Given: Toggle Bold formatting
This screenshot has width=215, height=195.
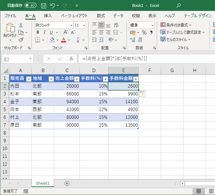Looking at the screenshot, I should [x=38, y=32].
